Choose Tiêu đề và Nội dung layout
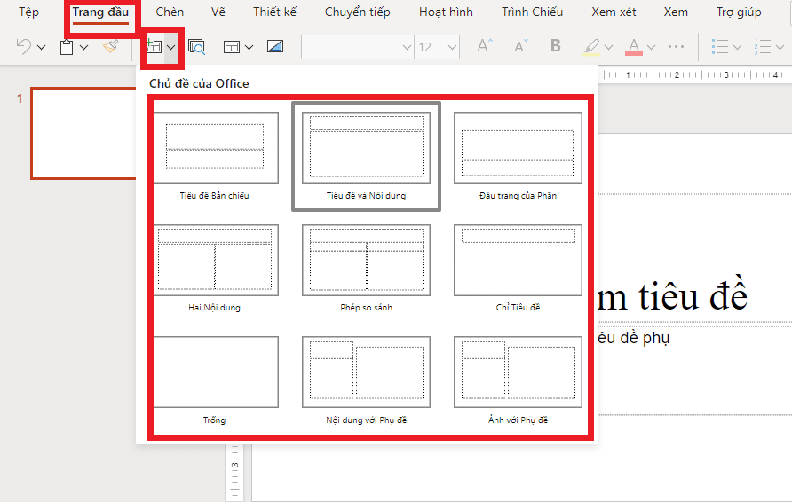Viewport: 792px width, 502px height. [x=366, y=156]
